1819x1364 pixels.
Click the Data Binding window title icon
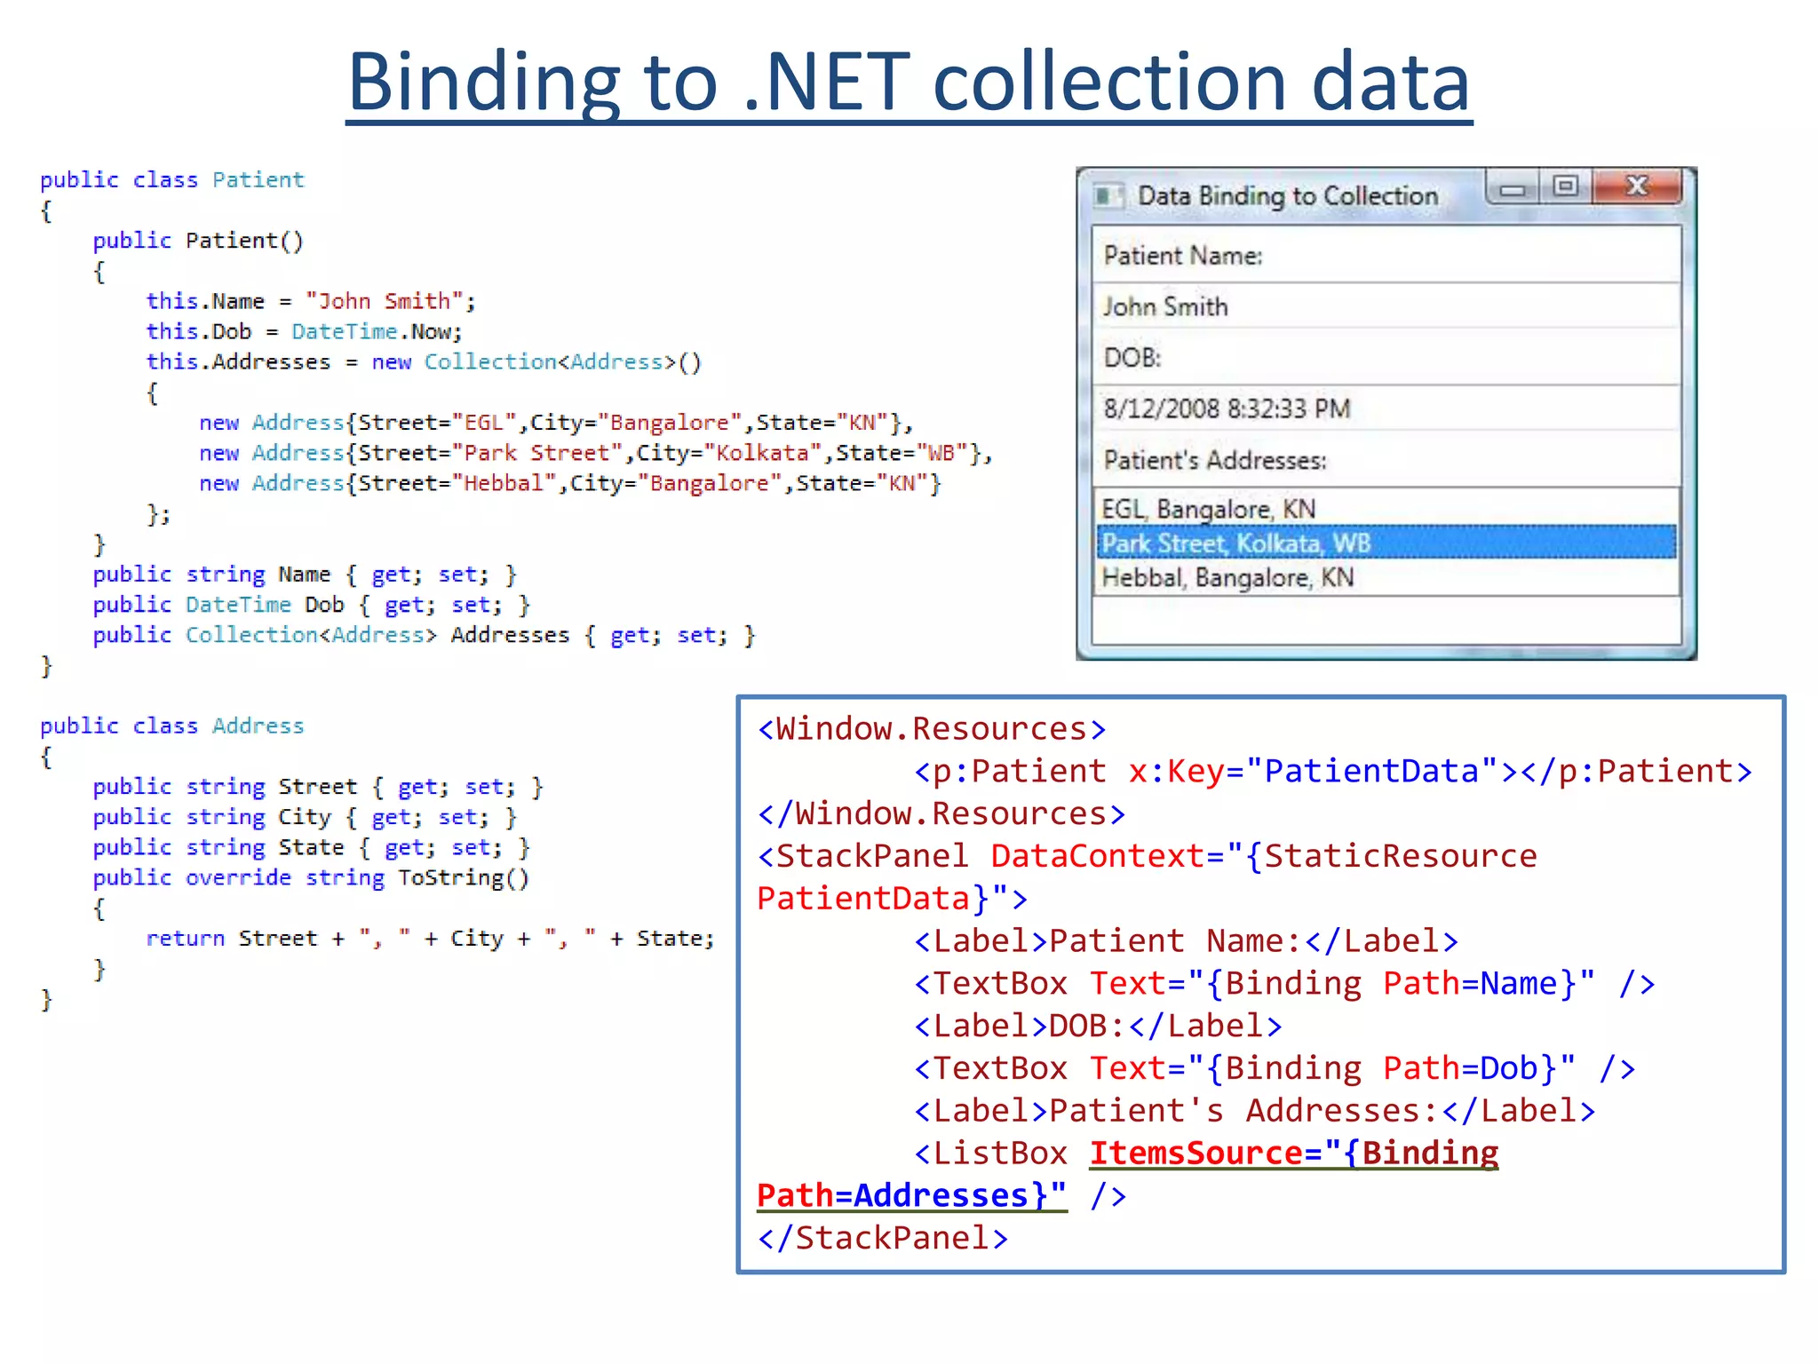coord(1107,195)
